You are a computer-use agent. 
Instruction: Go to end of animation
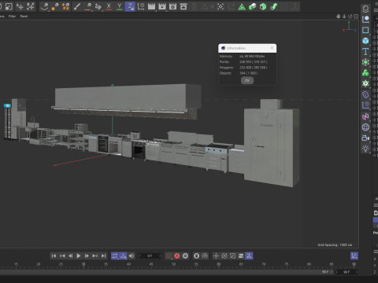click(x=104, y=255)
